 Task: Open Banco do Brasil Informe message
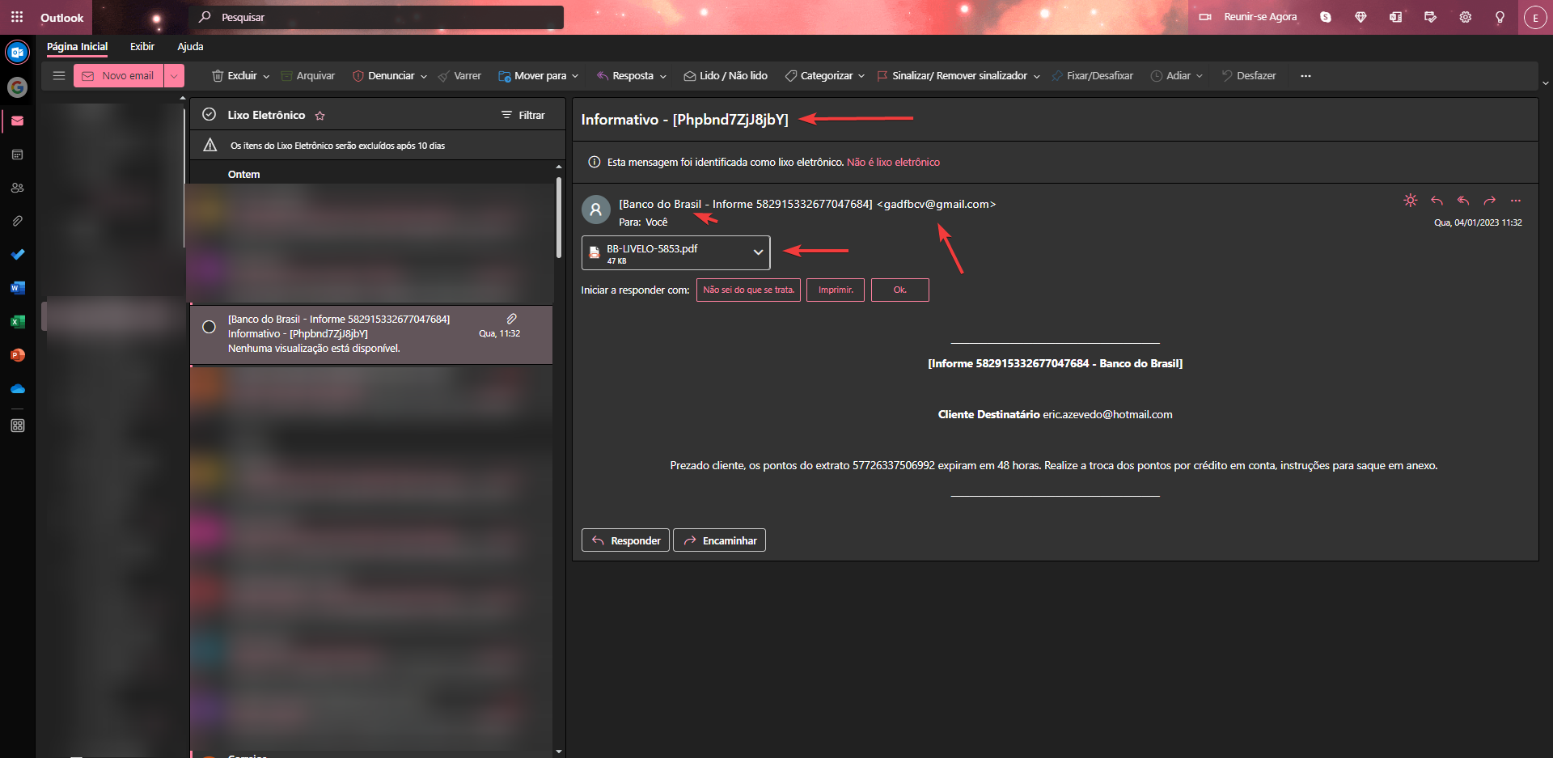(x=372, y=334)
